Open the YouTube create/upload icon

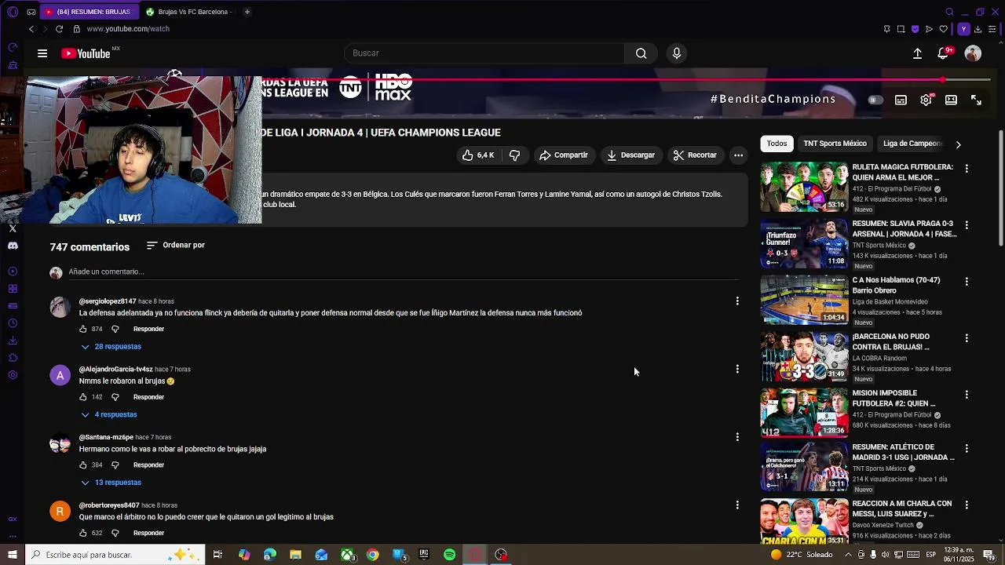coord(917,53)
